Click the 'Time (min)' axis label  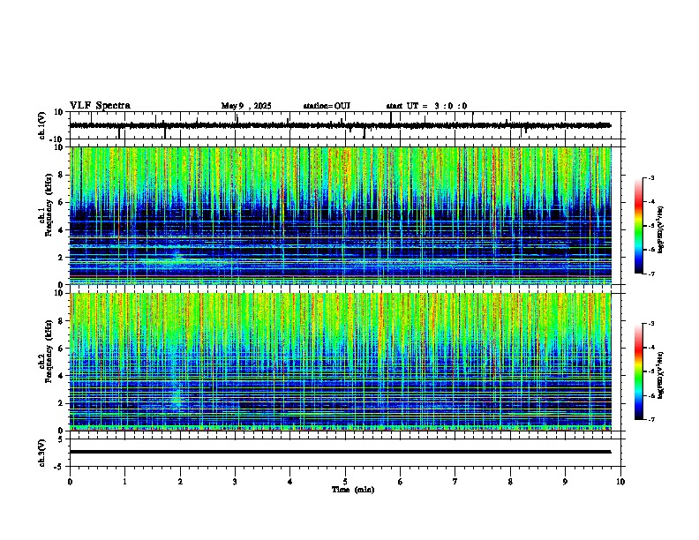353,490
